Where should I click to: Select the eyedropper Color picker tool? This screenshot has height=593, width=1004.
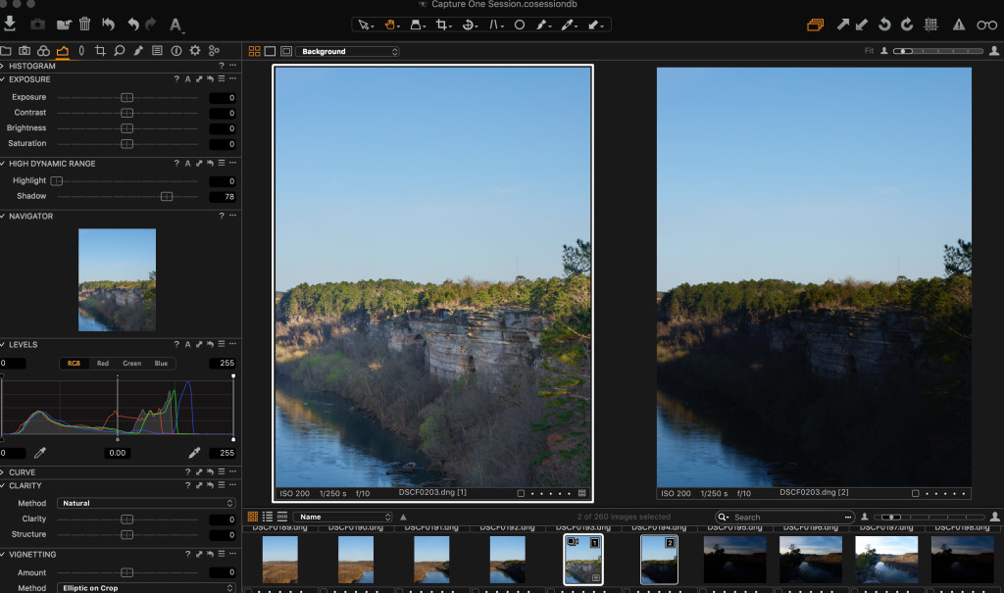(x=568, y=25)
